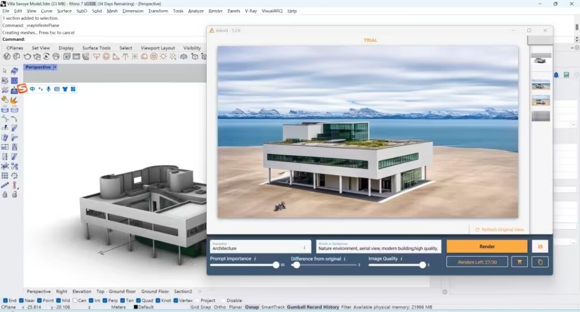This screenshot has height=312, width=580.
Task: Open the Render menu
Action: (x=215, y=11)
